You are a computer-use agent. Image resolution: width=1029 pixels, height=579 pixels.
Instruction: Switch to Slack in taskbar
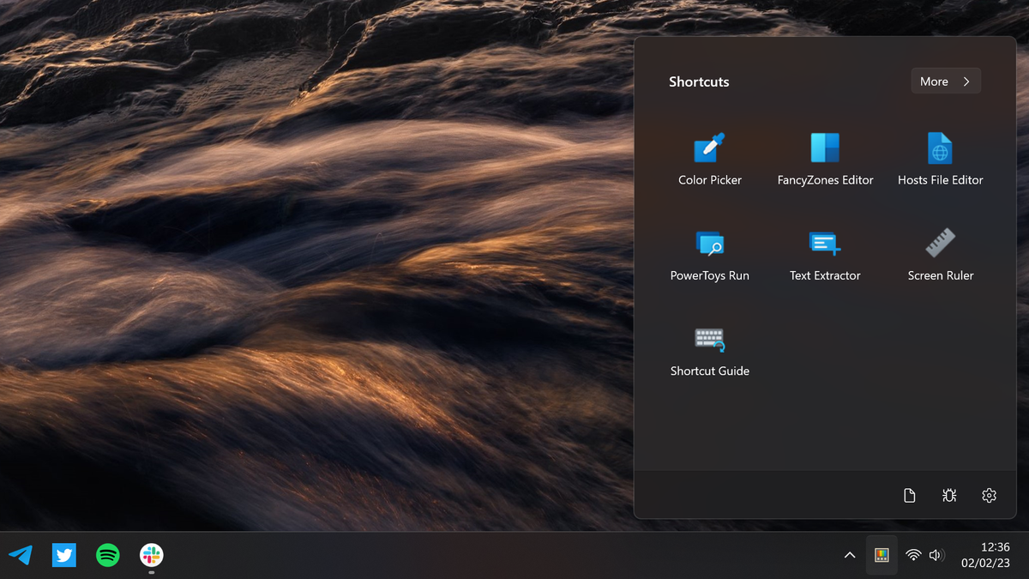pos(152,555)
